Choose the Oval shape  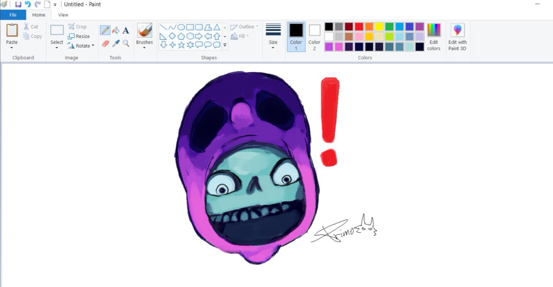181,27
